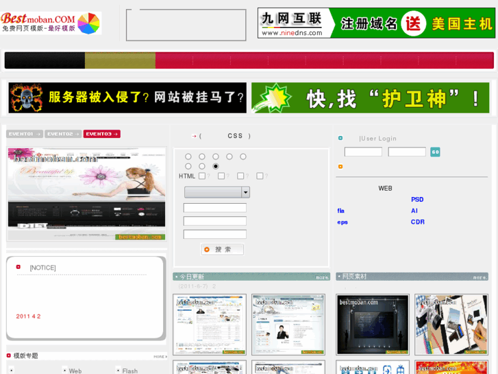Open the thumbnail showing a man in a suit

288,325
